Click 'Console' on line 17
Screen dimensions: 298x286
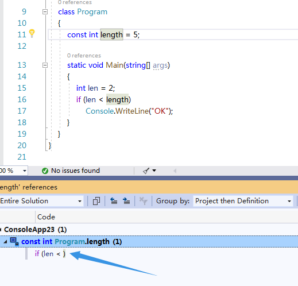coord(100,111)
